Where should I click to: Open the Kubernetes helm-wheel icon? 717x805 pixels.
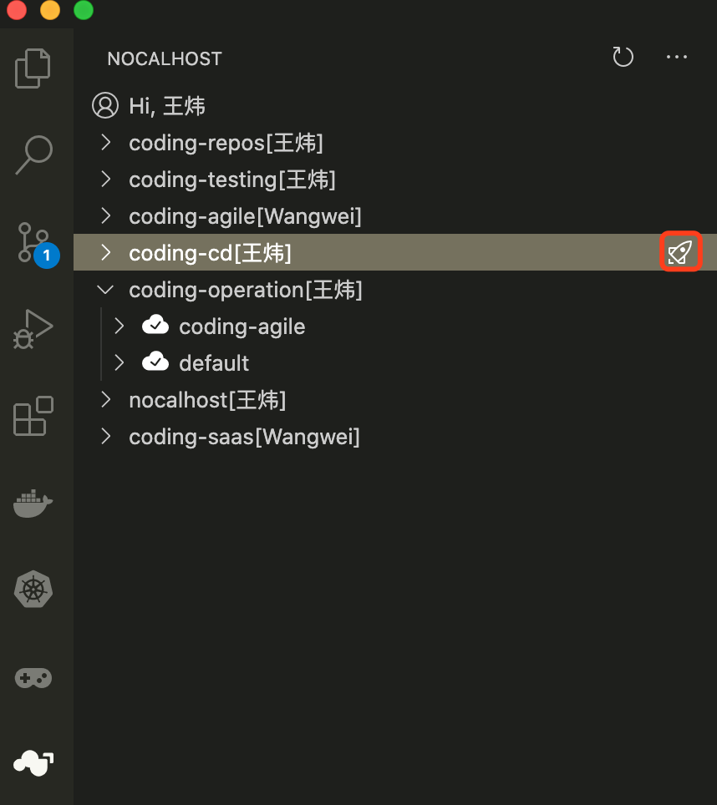tap(33, 590)
